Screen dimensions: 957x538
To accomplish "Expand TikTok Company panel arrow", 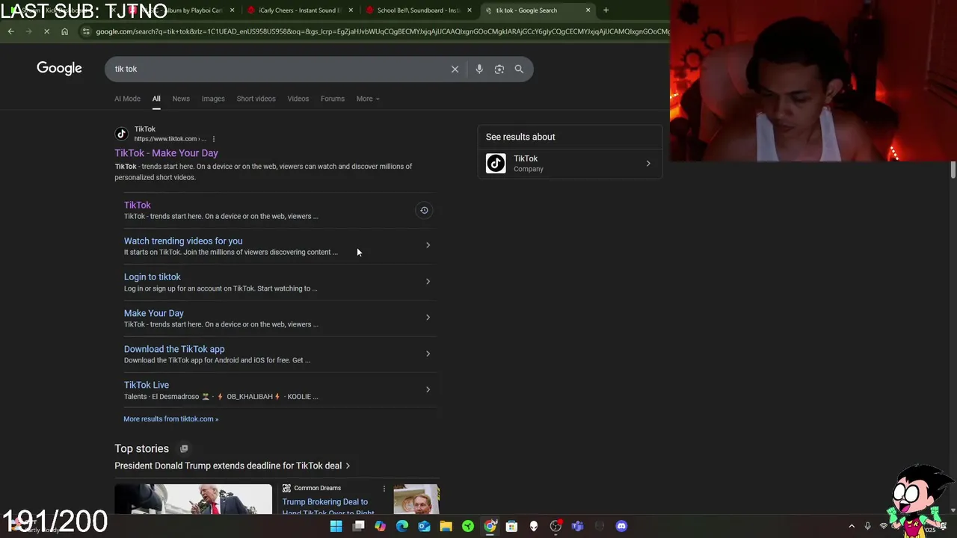I will [648, 164].
